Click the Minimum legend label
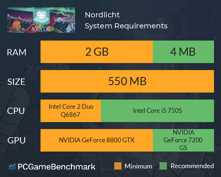221x177 pixels. (x=138, y=166)
